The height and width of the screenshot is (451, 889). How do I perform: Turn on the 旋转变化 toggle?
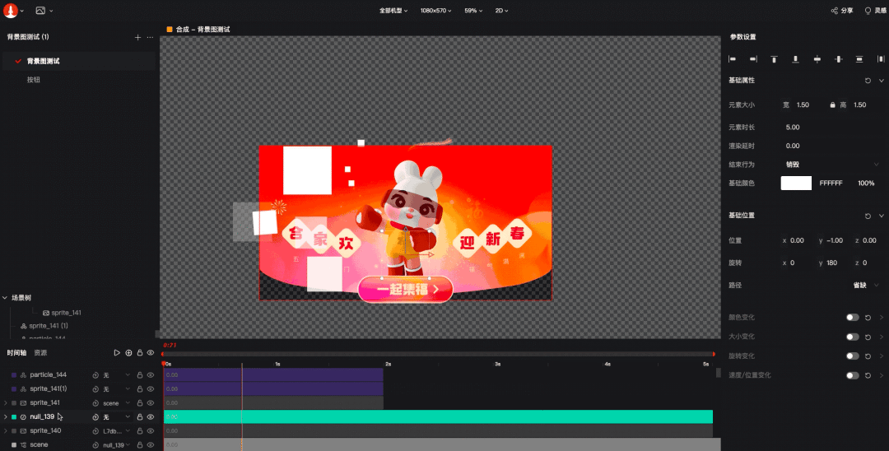(x=853, y=356)
